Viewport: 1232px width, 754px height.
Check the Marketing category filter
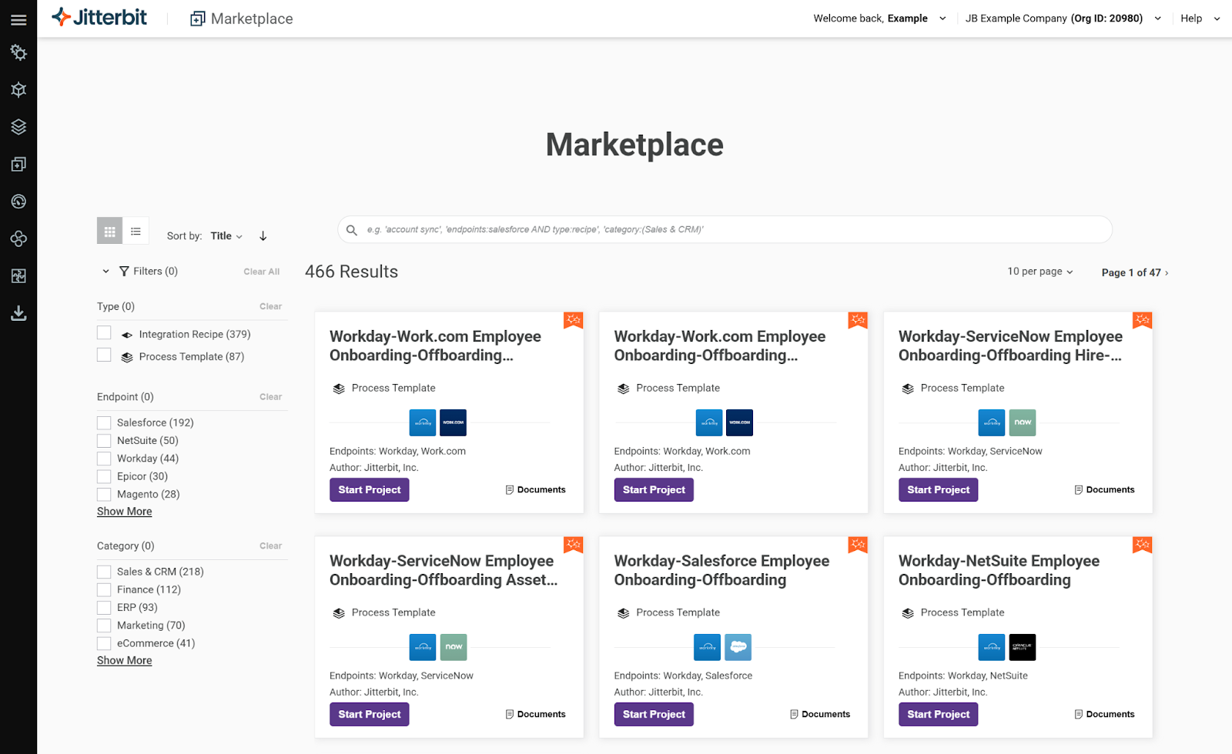[104, 626]
